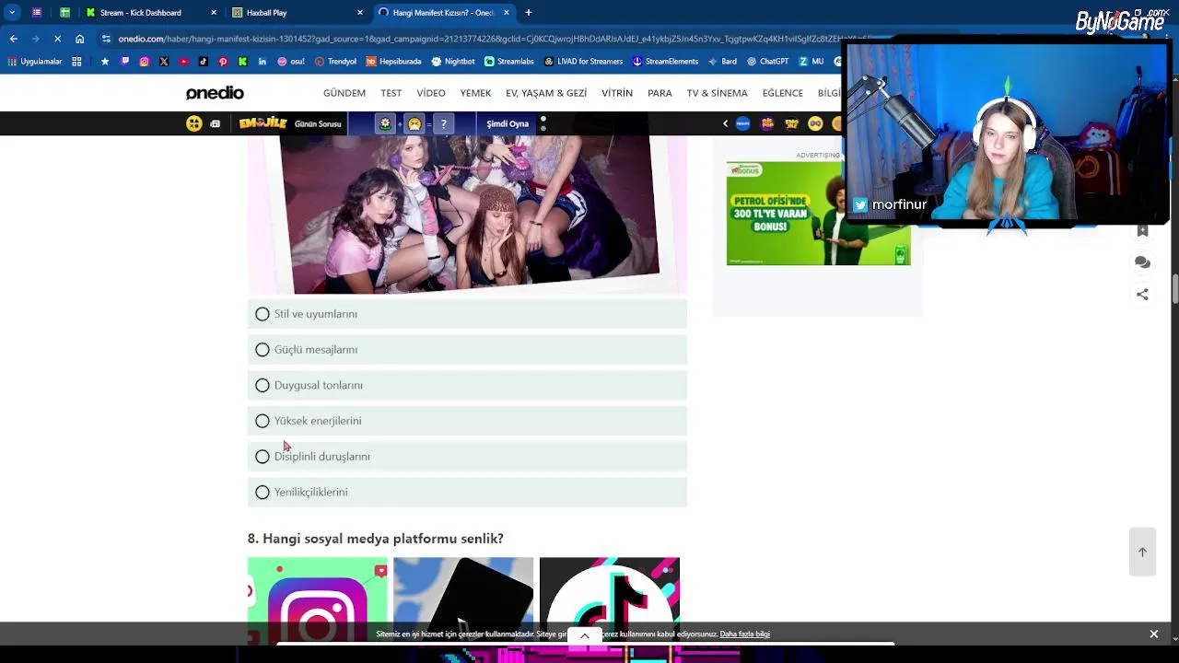This screenshot has width=1179, height=663.
Task: Click the scroll-to-top arrow button
Action: click(x=1142, y=552)
